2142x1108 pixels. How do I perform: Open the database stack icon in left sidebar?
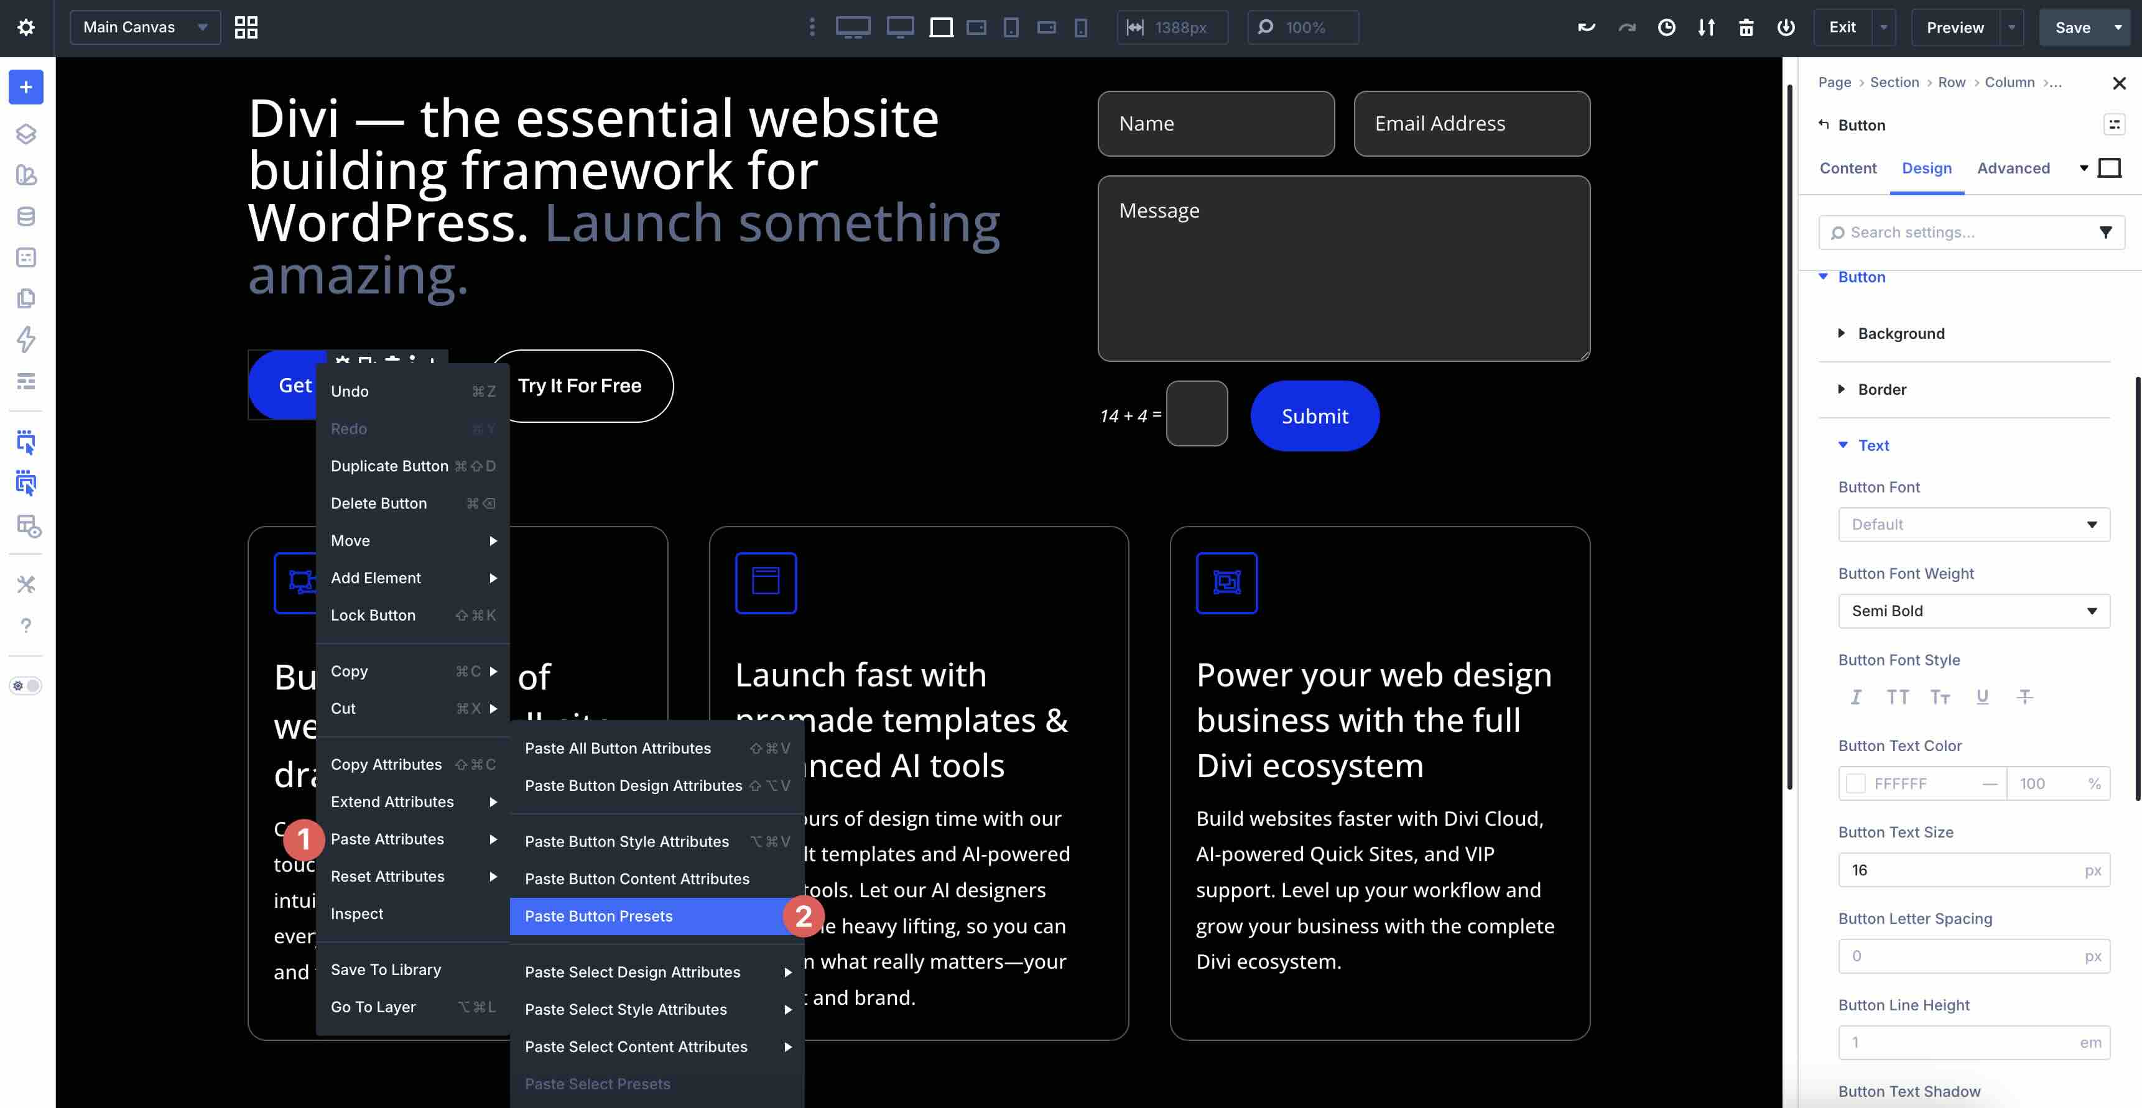click(25, 216)
